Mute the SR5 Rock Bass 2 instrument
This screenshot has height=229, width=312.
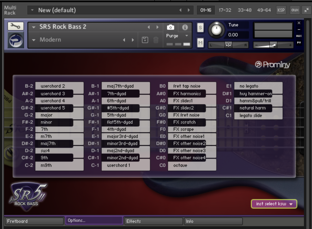click(201, 43)
